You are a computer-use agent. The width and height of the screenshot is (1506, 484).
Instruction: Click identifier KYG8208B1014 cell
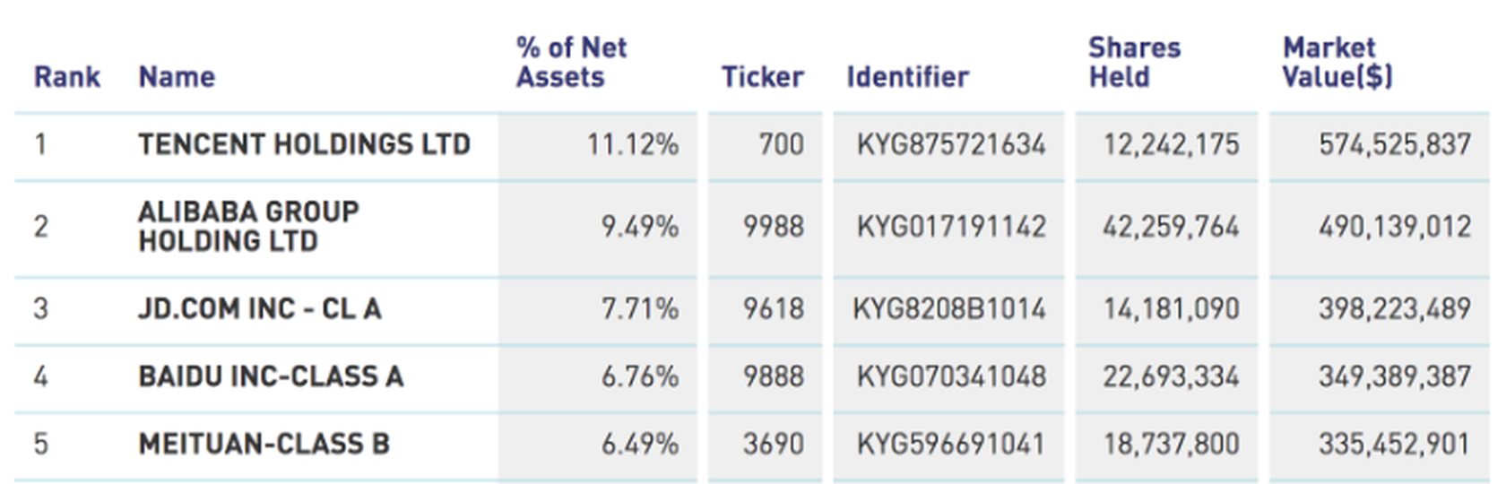tap(948, 309)
